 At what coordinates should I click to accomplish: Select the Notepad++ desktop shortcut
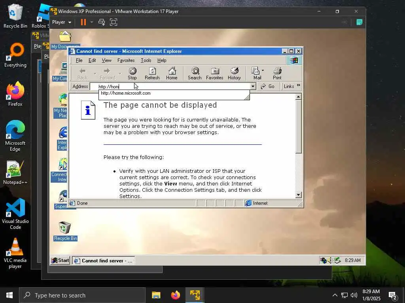(x=15, y=172)
